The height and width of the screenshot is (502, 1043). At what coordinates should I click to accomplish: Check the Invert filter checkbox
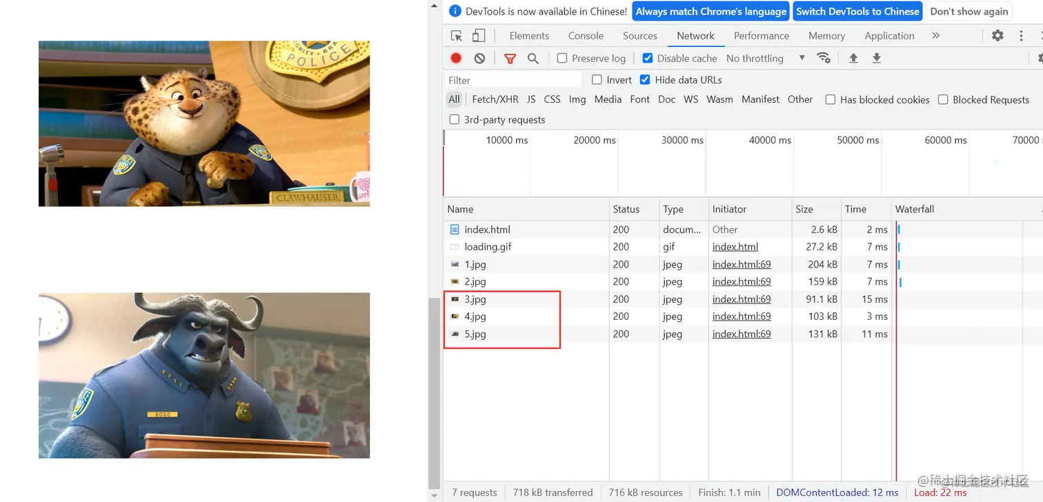[597, 80]
